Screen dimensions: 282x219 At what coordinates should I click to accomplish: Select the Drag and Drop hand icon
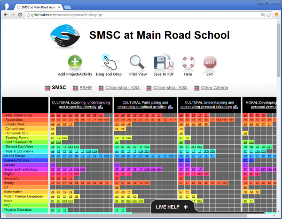pyautogui.click(x=109, y=62)
